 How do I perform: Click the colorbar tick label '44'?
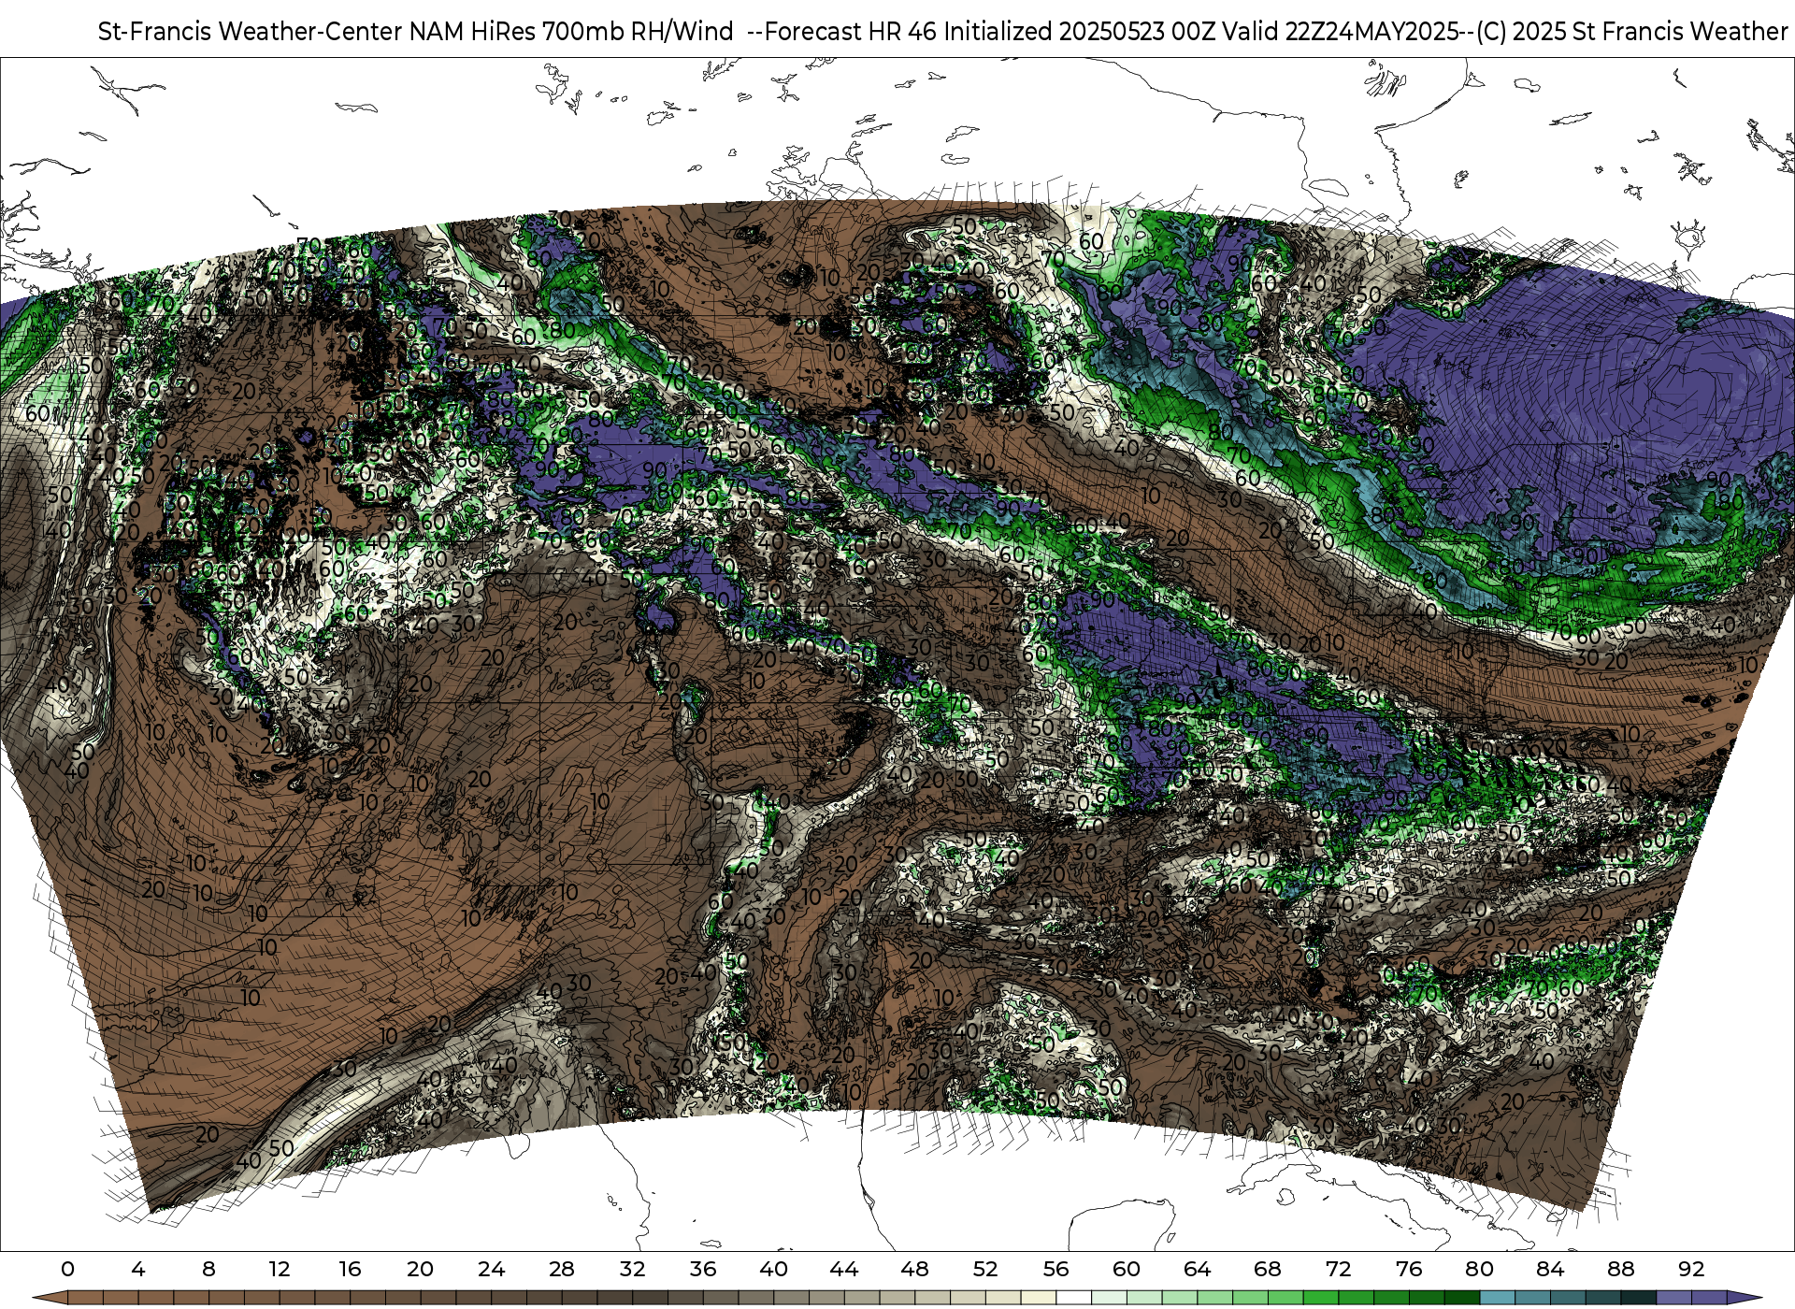844,1269
